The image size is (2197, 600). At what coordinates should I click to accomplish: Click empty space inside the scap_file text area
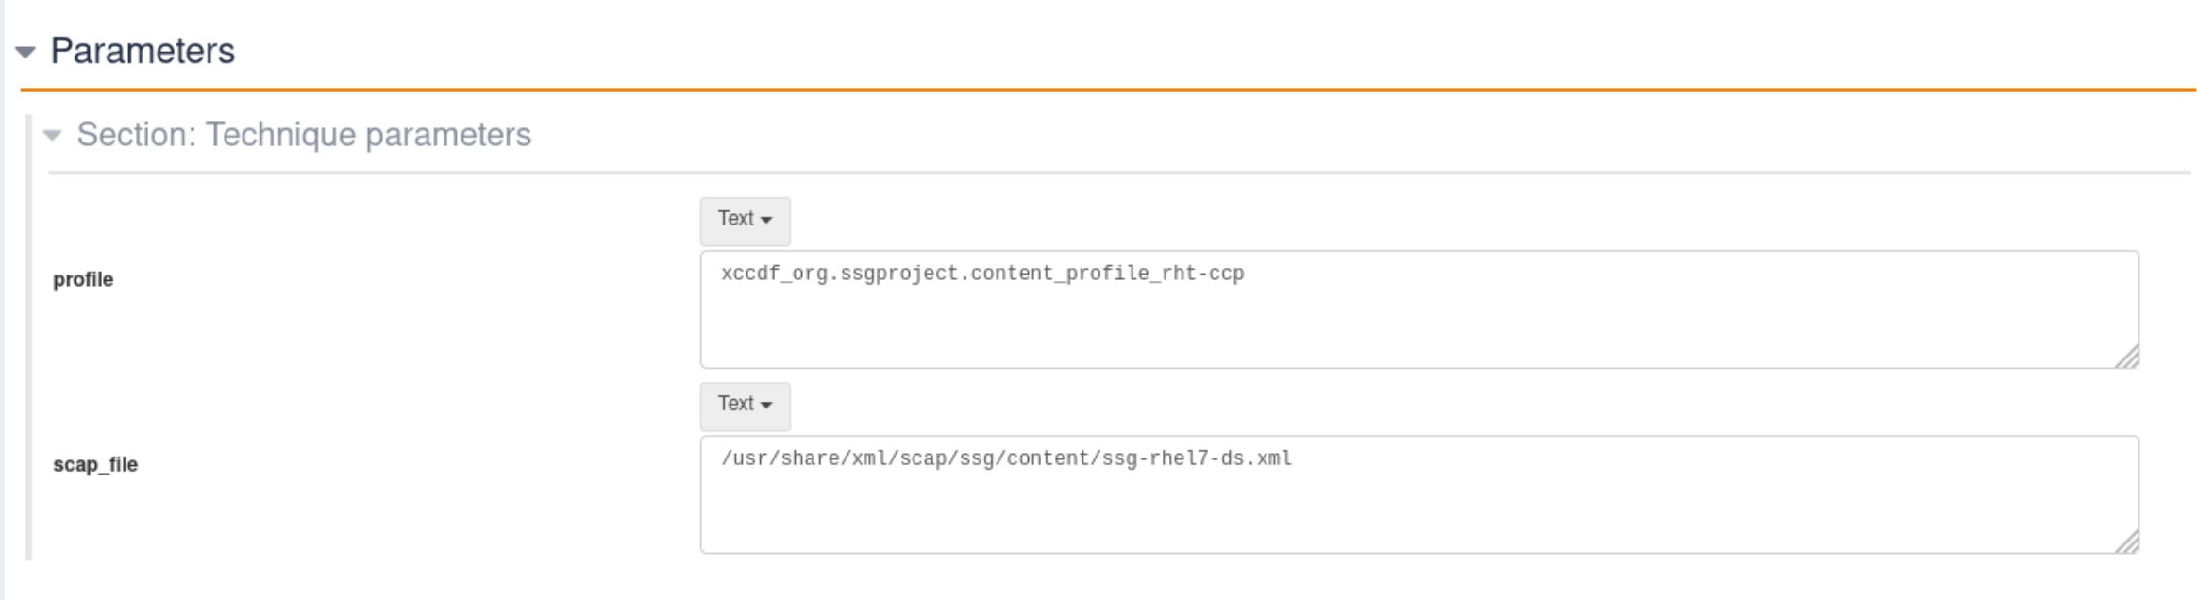click(x=1416, y=510)
